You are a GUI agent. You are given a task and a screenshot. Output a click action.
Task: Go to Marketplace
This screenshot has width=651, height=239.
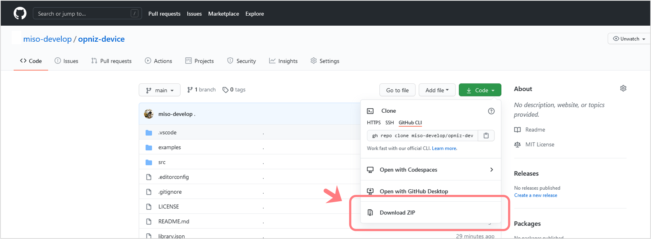224,14
